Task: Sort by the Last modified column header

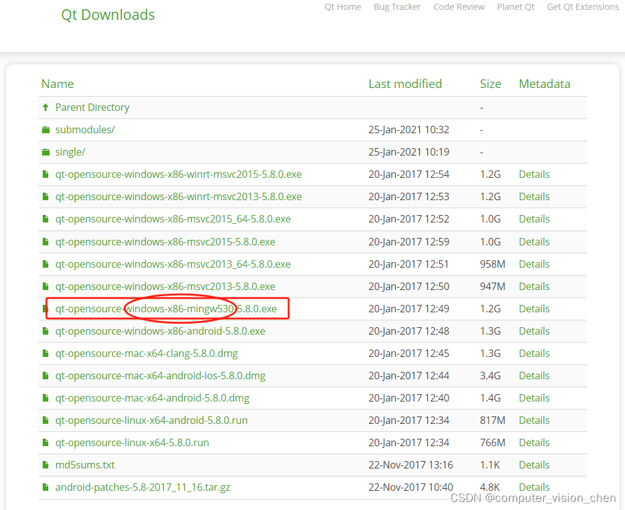Action: point(405,83)
